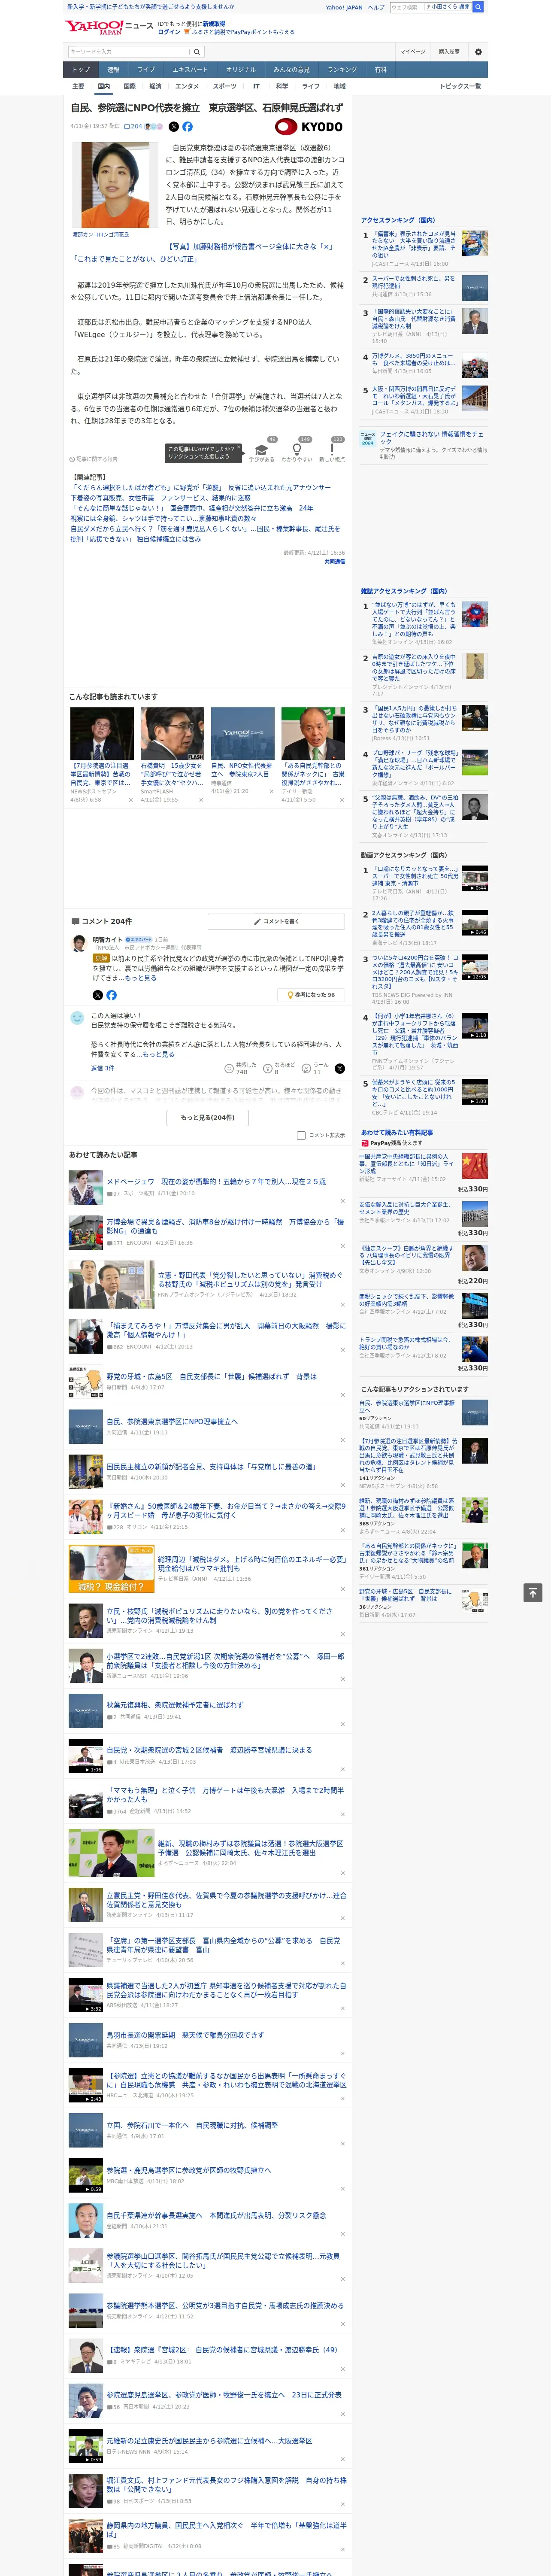Click the ウェブ検索 input at top right
The width and height of the screenshot is (551, 2576).
tap(406, 7)
